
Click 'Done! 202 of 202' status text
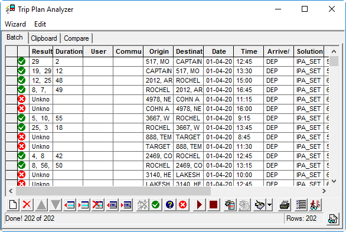(x=30, y=218)
